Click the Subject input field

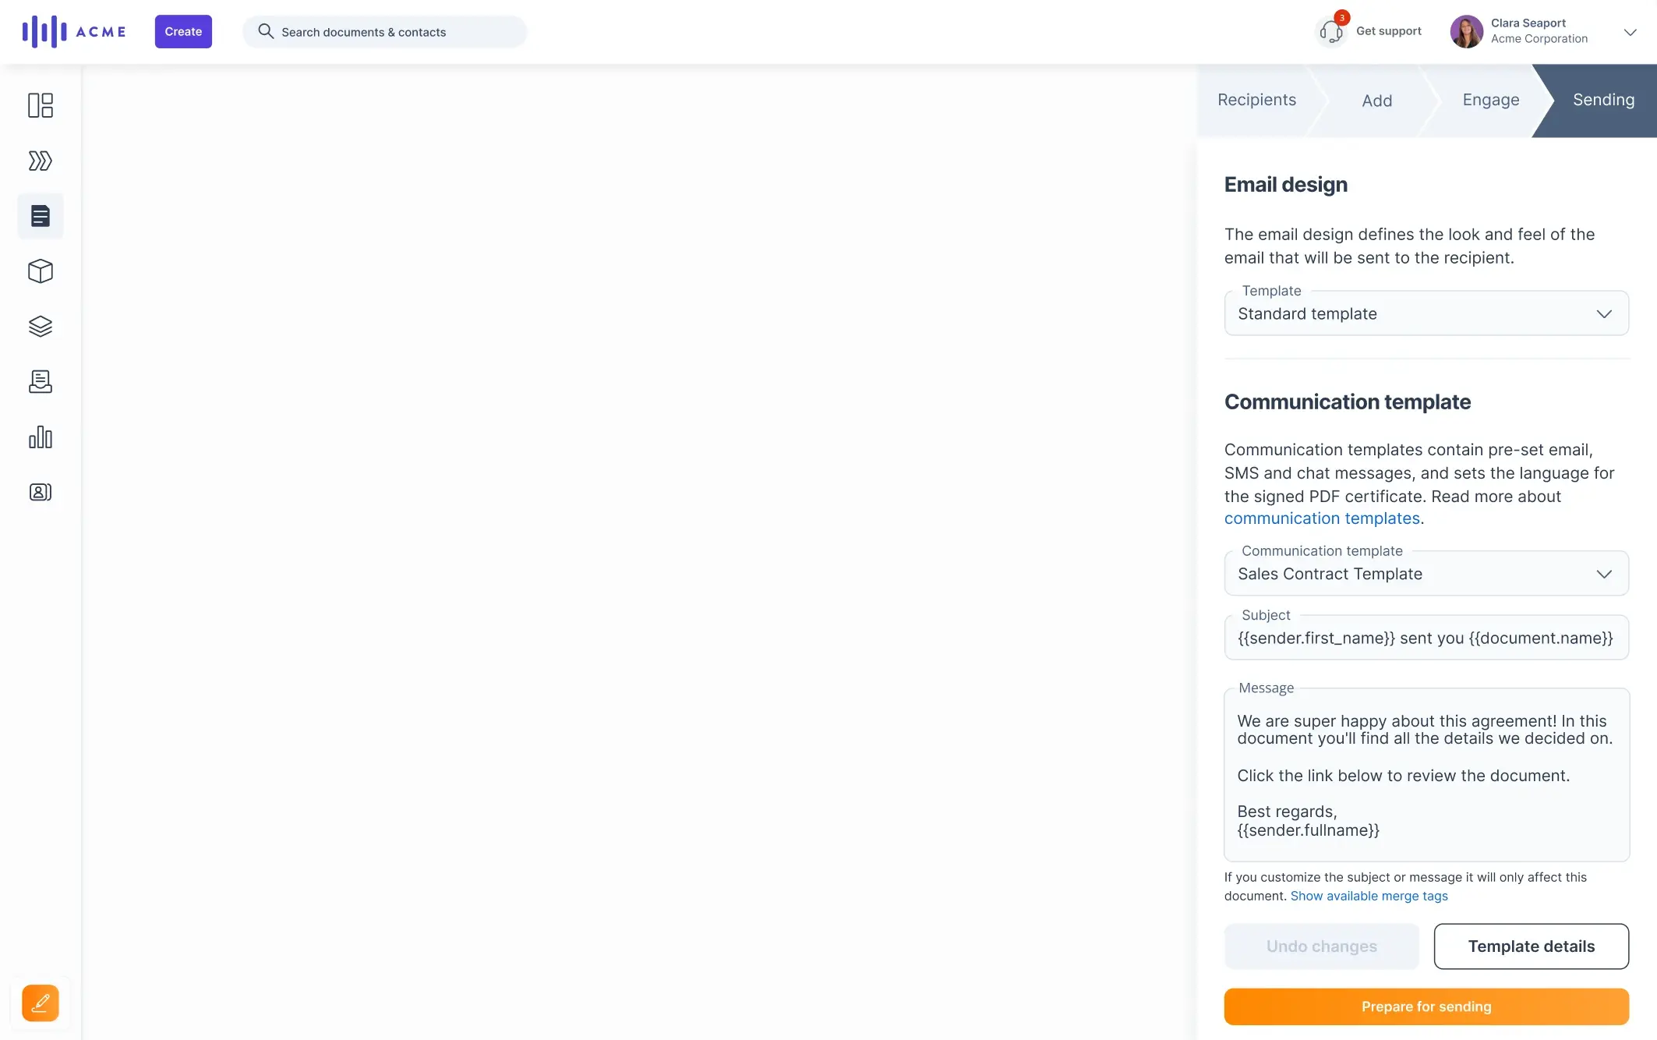(x=1426, y=638)
